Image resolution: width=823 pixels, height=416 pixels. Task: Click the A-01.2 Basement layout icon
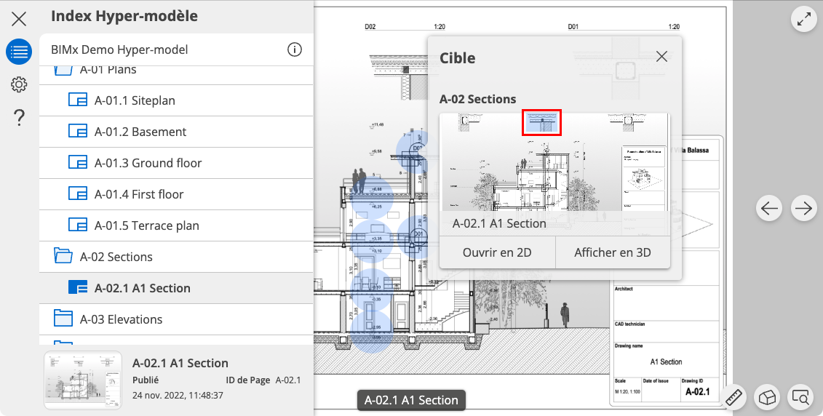pyautogui.click(x=78, y=131)
